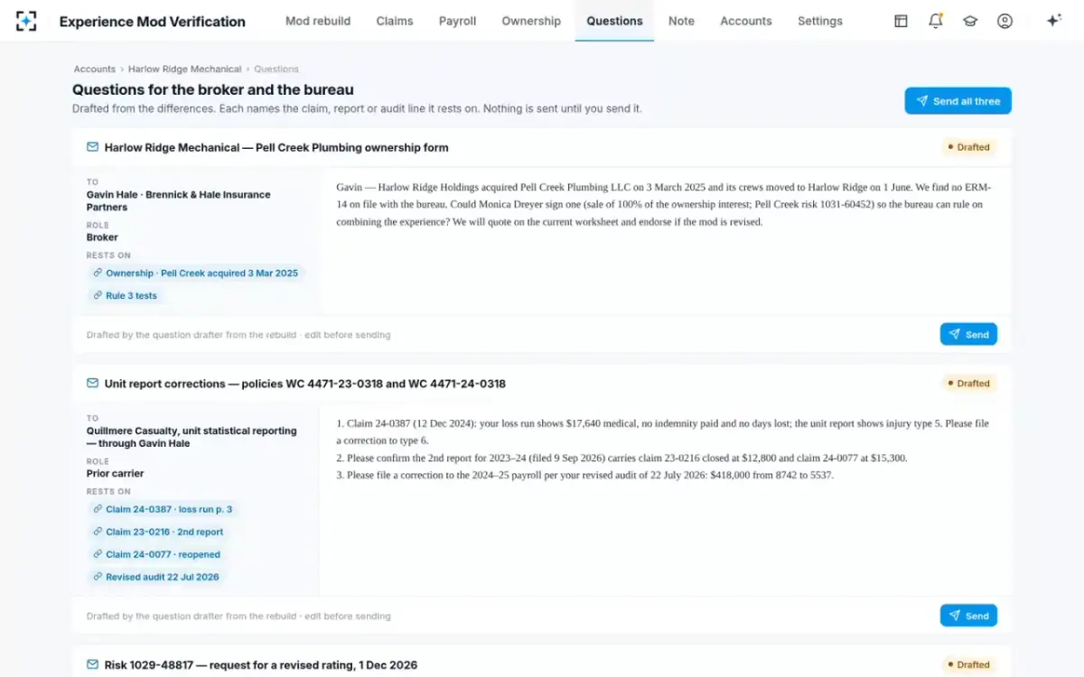The image size is (1084, 677).
Task: Open the Ownership · Pell Creek acquired link
Action: (x=196, y=273)
